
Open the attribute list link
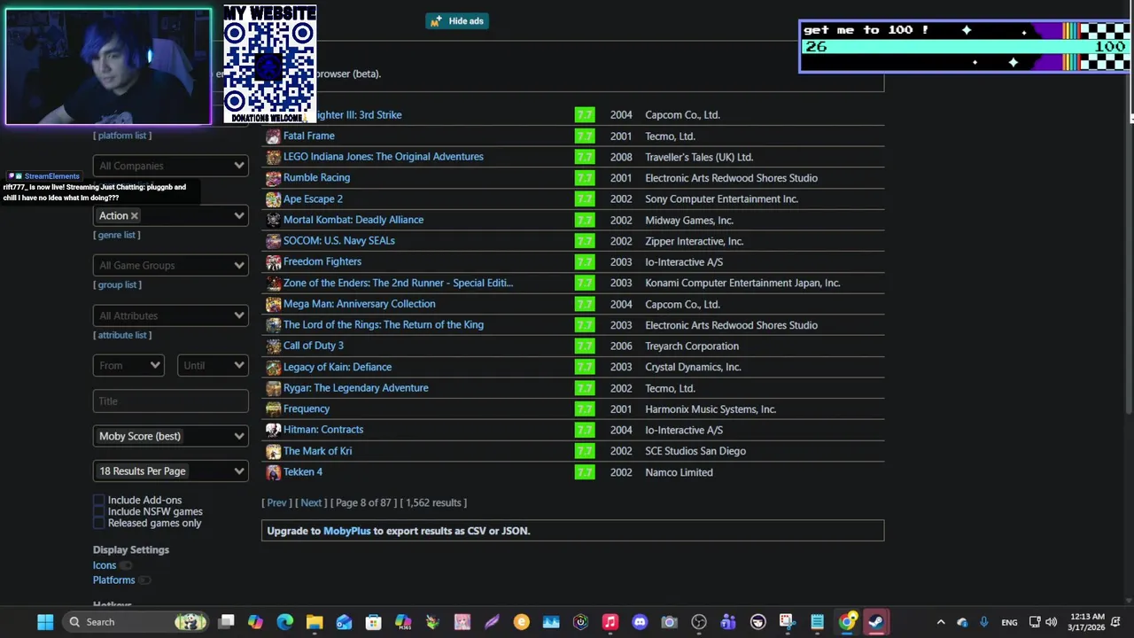tap(122, 335)
